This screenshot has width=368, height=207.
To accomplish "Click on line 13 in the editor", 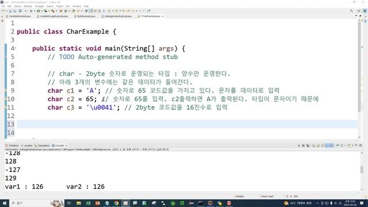I will click(x=187, y=124).
